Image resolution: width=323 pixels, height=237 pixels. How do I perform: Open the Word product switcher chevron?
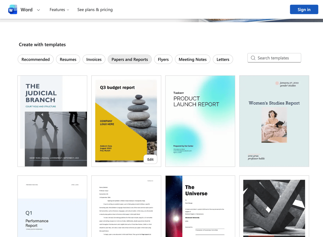(x=38, y=10)
